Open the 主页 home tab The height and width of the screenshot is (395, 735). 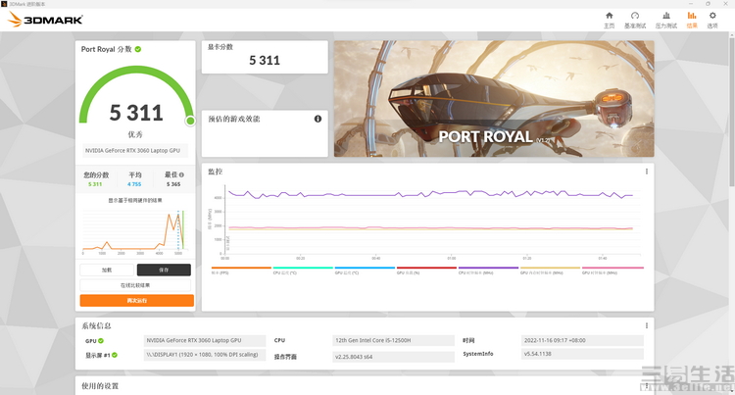609,21
